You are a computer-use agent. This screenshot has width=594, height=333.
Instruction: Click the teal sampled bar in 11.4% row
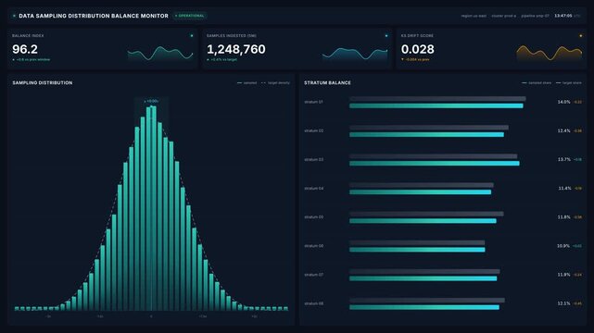pos(420,192)
